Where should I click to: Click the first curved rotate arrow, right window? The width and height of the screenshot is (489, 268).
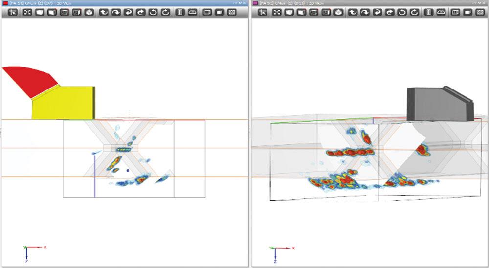point(353,12)
